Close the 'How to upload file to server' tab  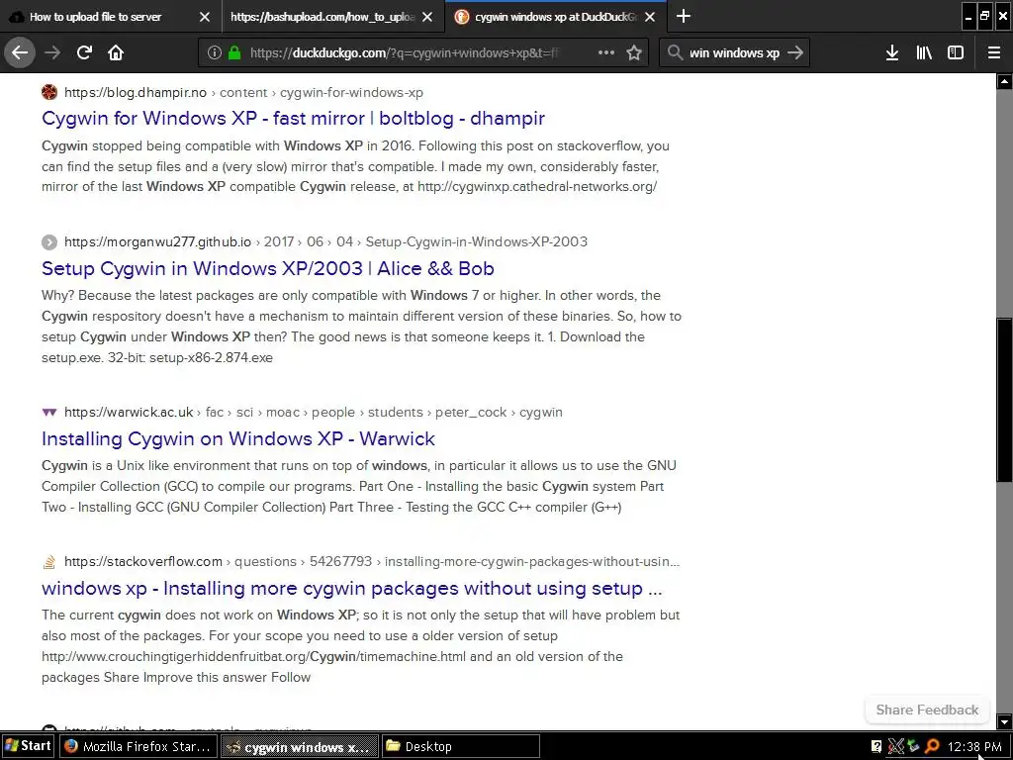(205, 17)
